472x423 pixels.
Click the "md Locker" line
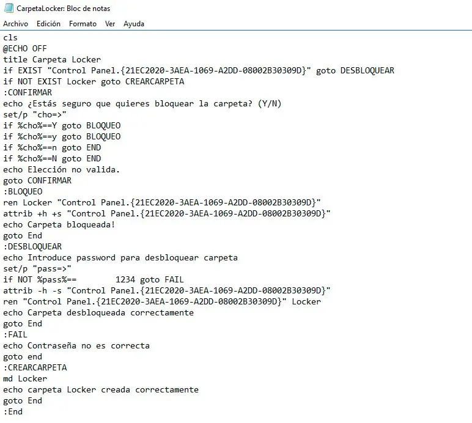[25, 378]
